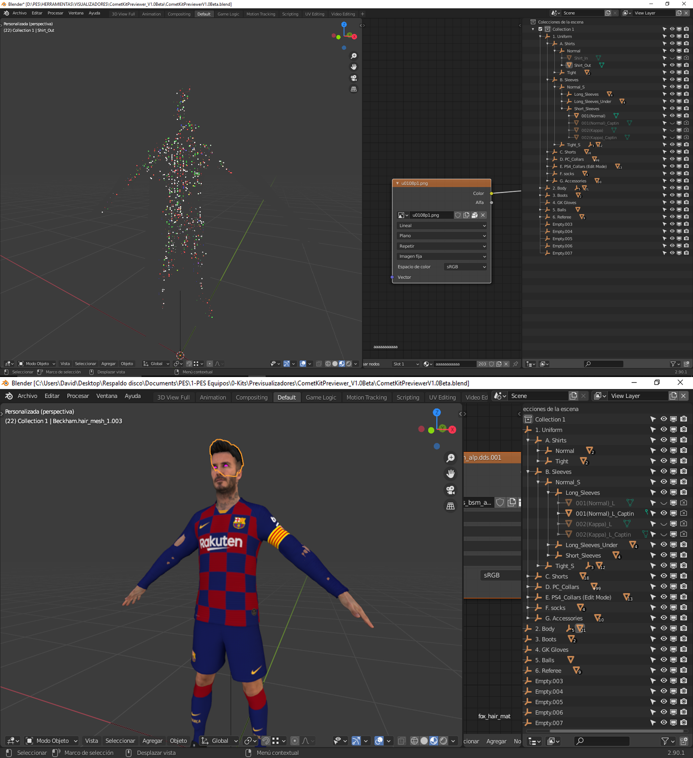Open Lineal interpolation dropdown in image node
Image resolution: width=693 pixels, height=758 pixels.
pos(441,226)
